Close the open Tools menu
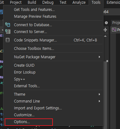The width and height of the screenshot is (120, 129). tap(96, 2)
